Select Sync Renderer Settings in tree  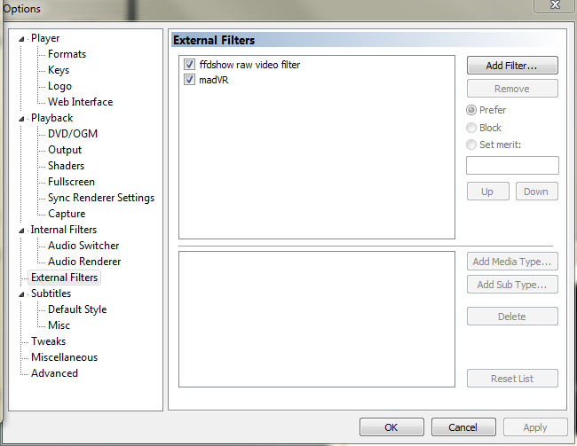[100, 198]
